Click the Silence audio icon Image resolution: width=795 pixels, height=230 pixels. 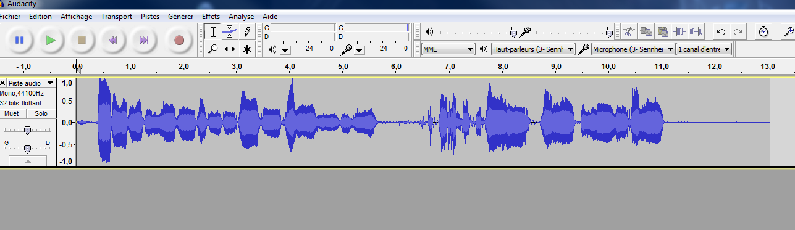point(696,31)
